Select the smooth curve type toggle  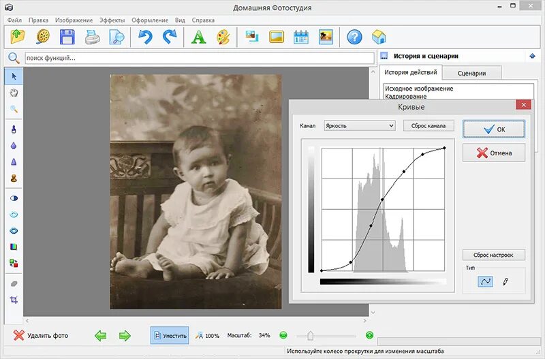click(x=485, y=281)
